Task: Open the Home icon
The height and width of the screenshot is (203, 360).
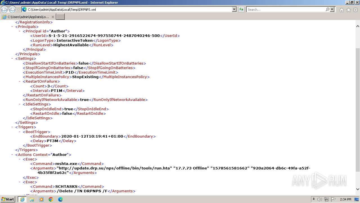Action: (x=341, y=10)
